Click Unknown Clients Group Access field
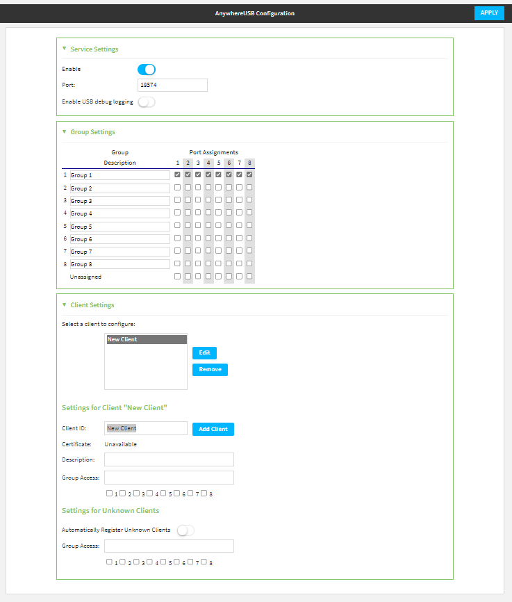The height and width of the screenshot is (602, 512). [169, 546]
